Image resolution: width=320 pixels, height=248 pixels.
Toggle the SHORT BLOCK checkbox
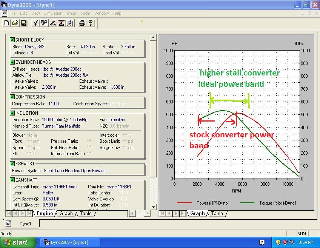pos(12,40)
